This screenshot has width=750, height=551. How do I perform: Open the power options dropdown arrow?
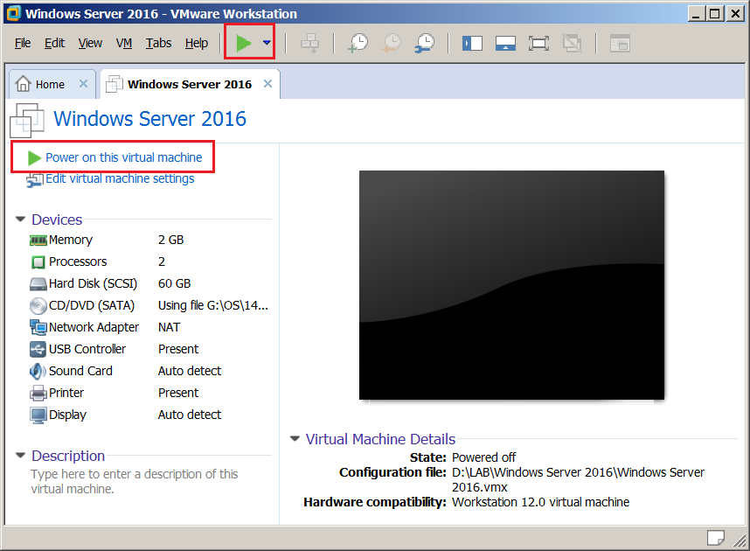tap(267, 43)
